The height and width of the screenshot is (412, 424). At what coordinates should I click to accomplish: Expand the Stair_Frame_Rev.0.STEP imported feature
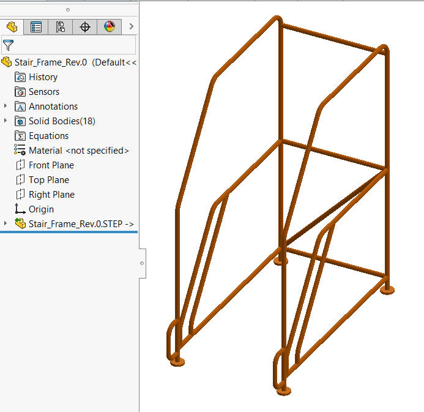[x=6, y=223]
